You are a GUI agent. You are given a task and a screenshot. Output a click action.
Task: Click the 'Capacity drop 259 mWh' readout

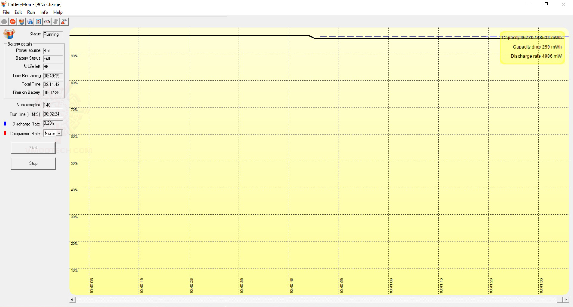pos(537,47)
